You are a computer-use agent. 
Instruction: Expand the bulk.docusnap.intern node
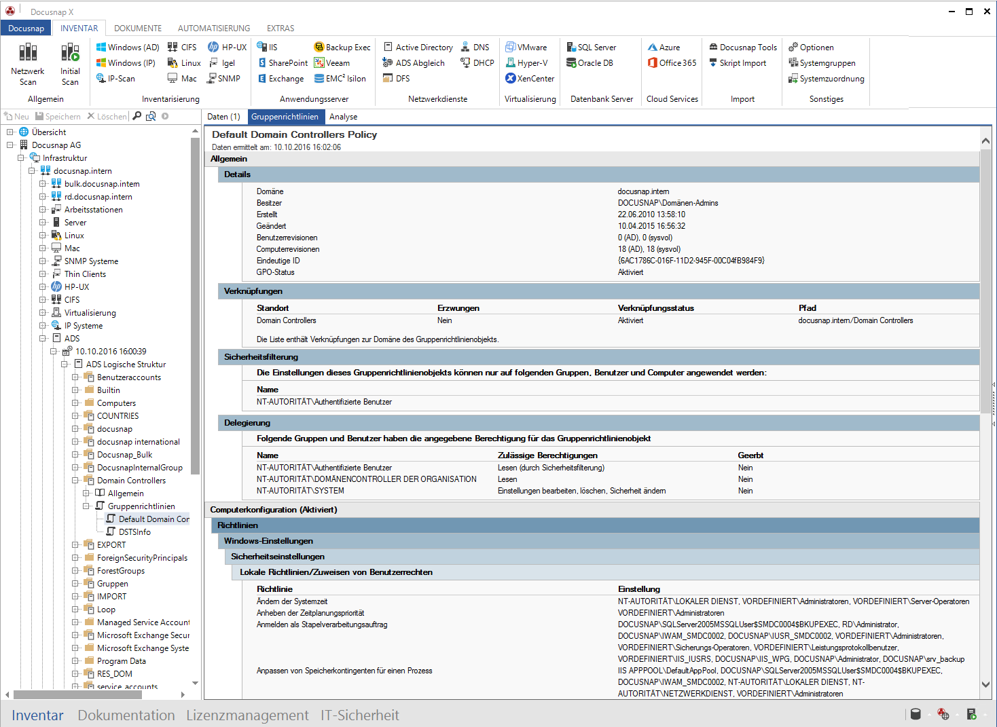point(43,183)
